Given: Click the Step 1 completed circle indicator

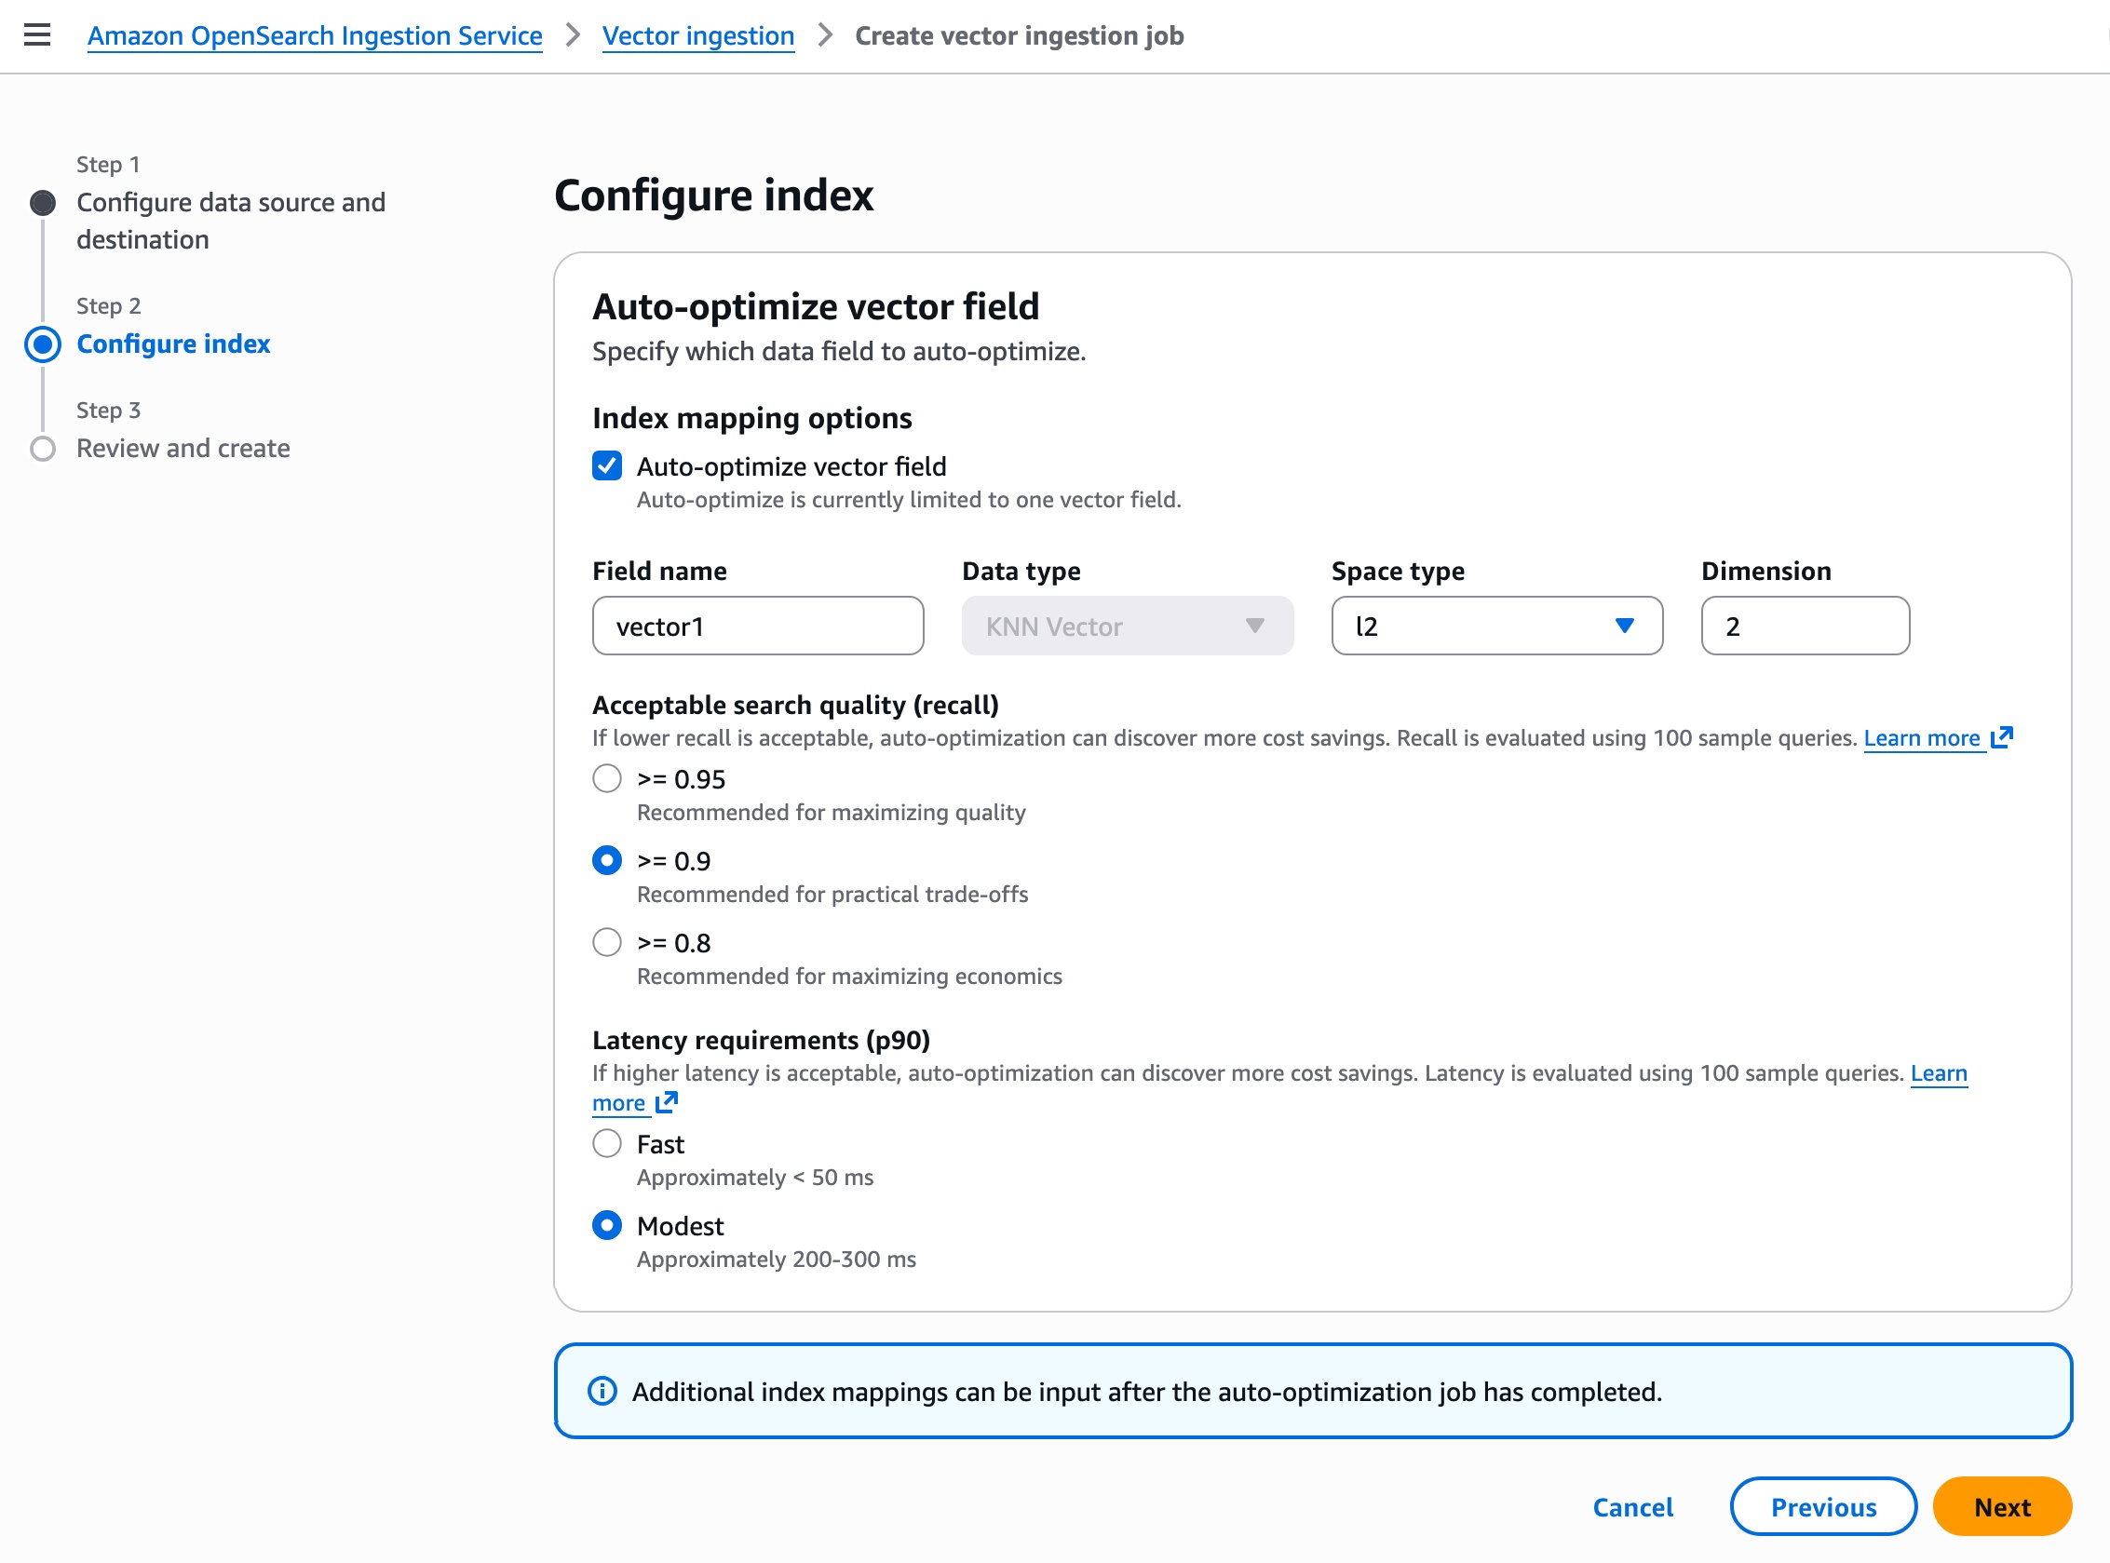Looking at the screenshot, I should (x=43, y=202).
